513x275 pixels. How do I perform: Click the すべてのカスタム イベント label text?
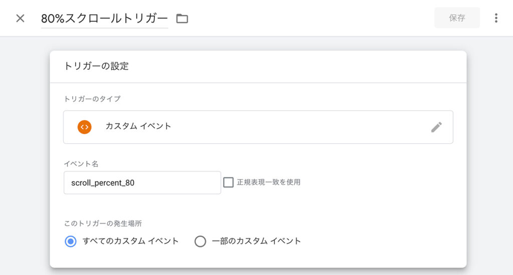(131, 241)
